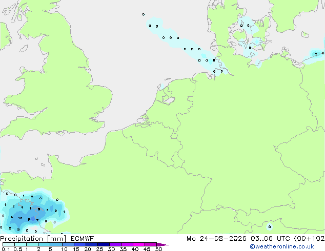Pick the 10–15 mm blue legend swatch
The height and width of the screenshot is (251, 325).
[x=68, y=244]
